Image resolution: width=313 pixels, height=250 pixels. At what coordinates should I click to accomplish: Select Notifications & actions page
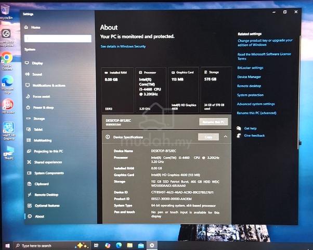pos(45,85)
